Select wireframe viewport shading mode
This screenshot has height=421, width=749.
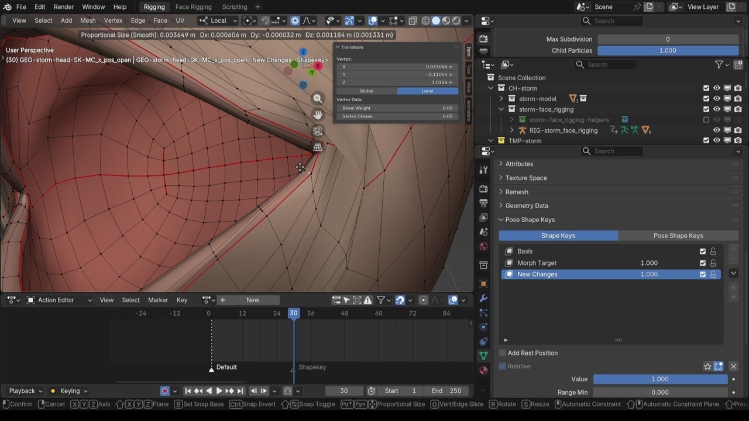click(x=425, y=20)
